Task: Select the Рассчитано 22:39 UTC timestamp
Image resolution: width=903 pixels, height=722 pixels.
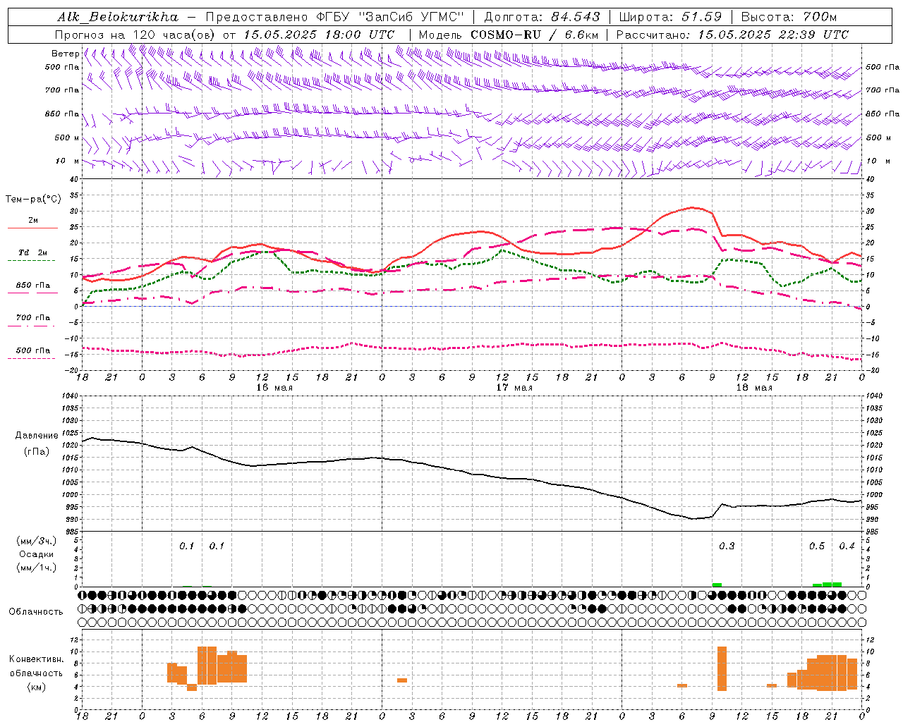Action: click(x=732, y=35)
